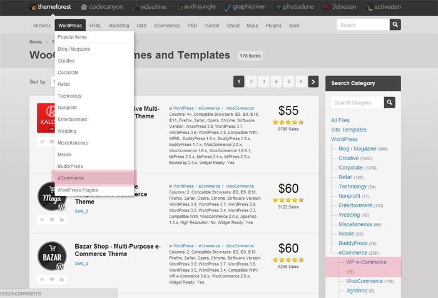Screen dimensions: 438x298
Task: Open the HTML tab in the navigation bar
Action: (95, 26)
